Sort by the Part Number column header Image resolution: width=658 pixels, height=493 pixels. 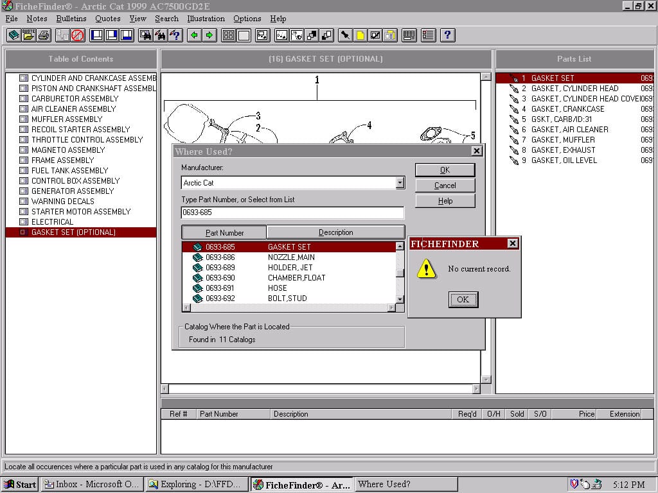click(x=224, y=232)
